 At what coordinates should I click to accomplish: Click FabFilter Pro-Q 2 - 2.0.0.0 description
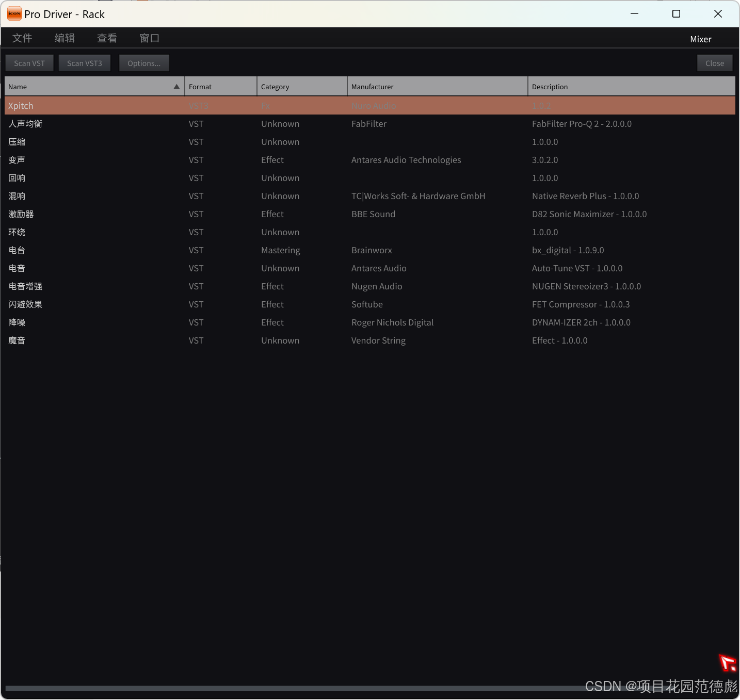[x=582, y=124]
